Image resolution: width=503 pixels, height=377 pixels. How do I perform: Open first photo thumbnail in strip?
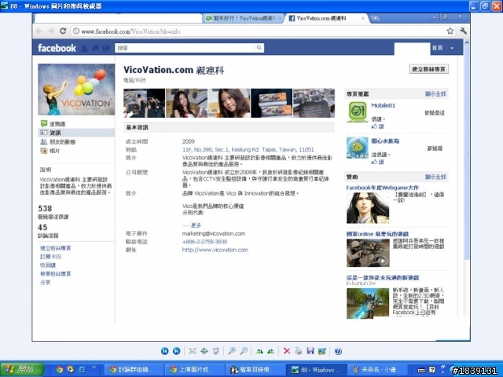tap(145, 103)
